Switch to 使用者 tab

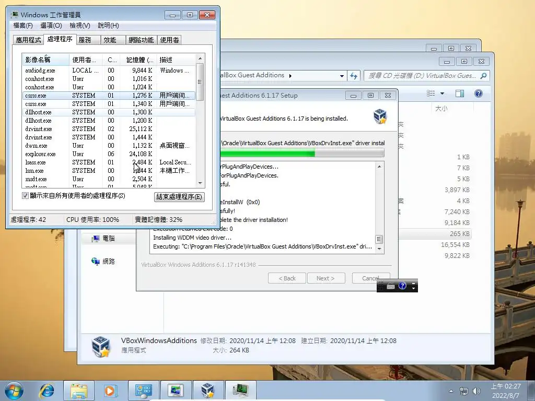[169, 40]
